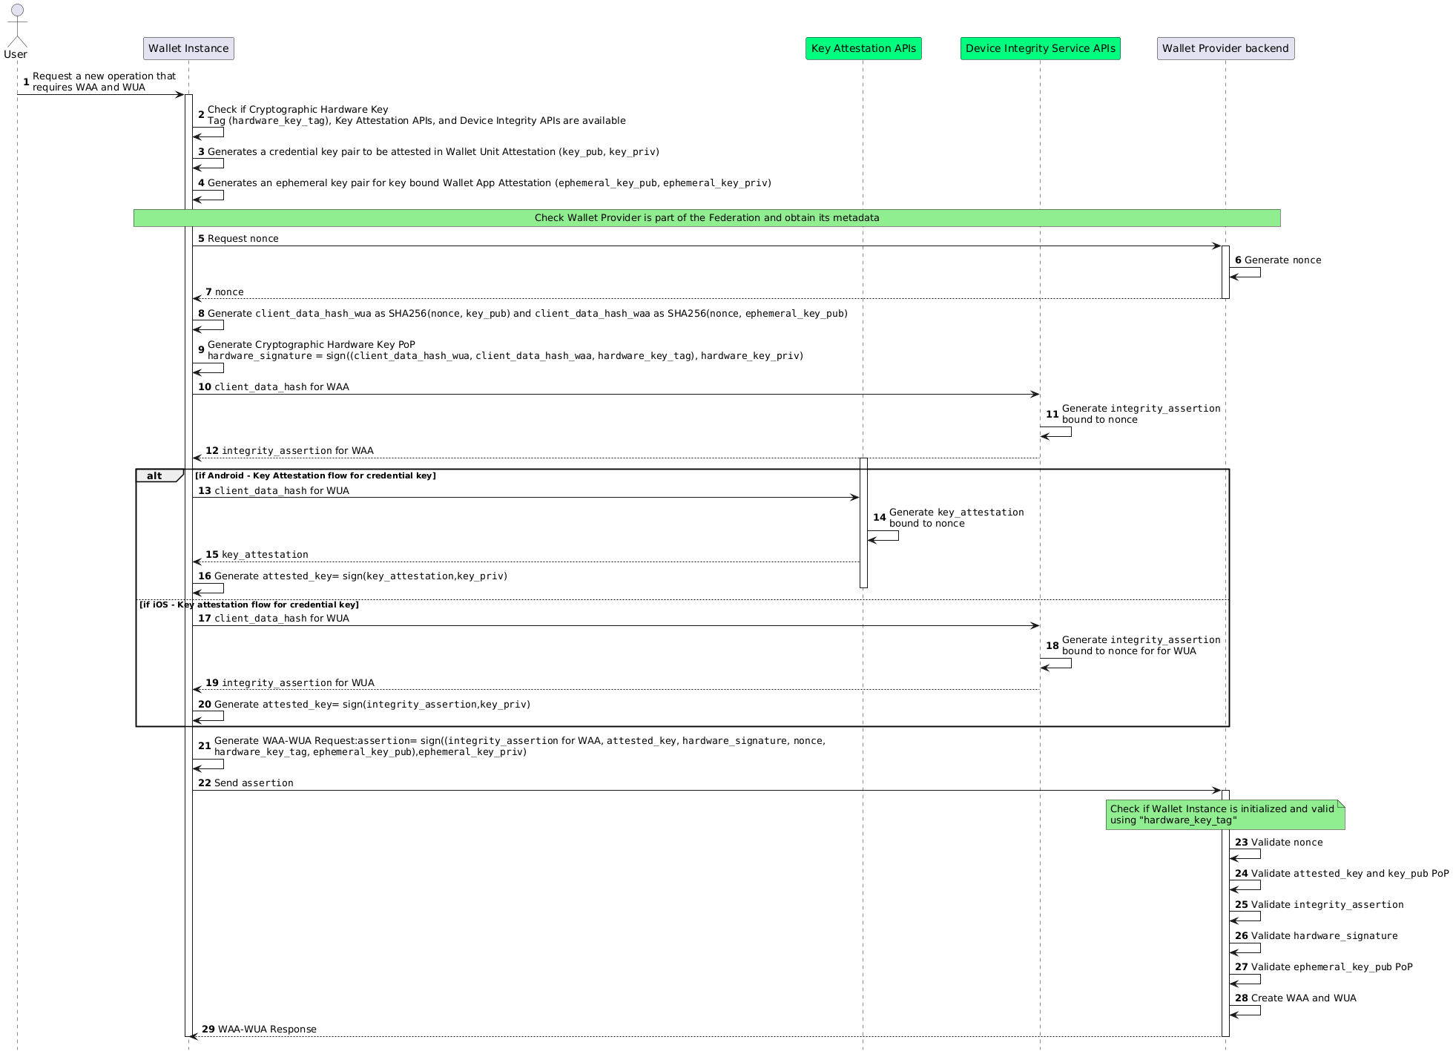Click the step 22 Send assertion label
This screenshot has width=1453, height=1054.
pos(253,783)
